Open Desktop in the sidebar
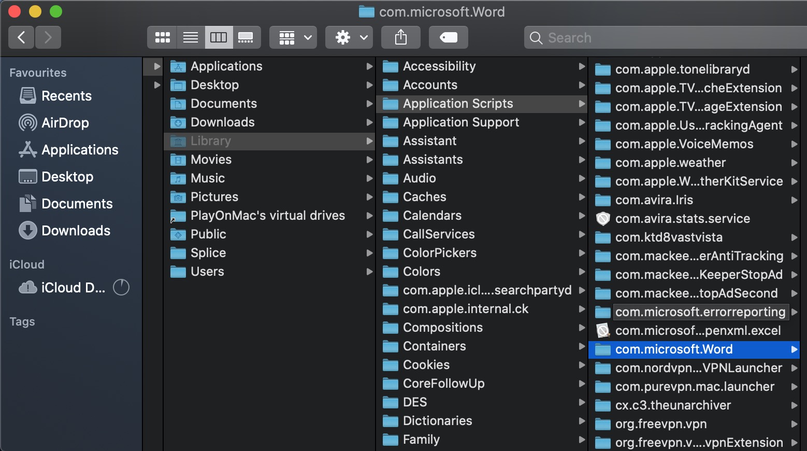Screen dimensions: 807x451 pos(56,177)
